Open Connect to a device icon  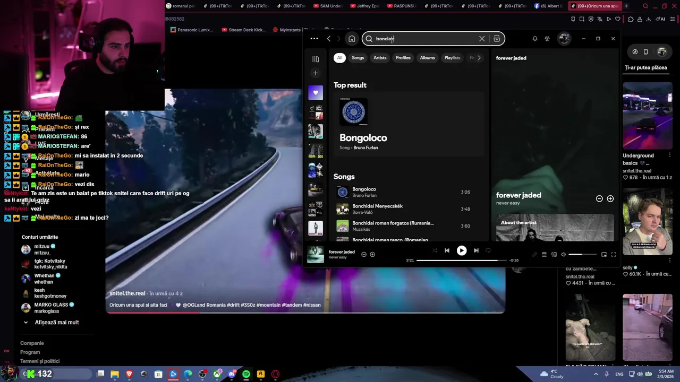554,255
